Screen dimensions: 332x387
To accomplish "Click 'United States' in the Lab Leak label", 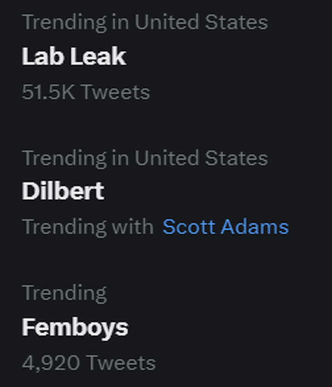I will 201,22.
